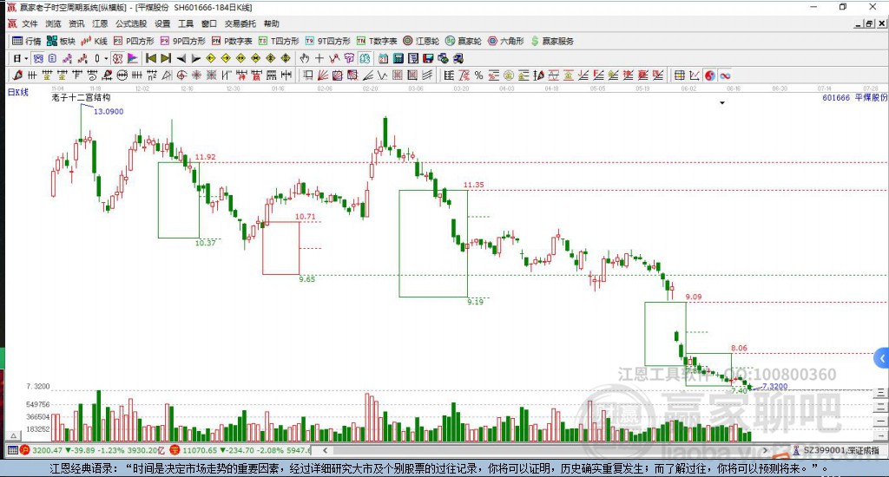Select the red fan lines tool icon

pos(323,75)
